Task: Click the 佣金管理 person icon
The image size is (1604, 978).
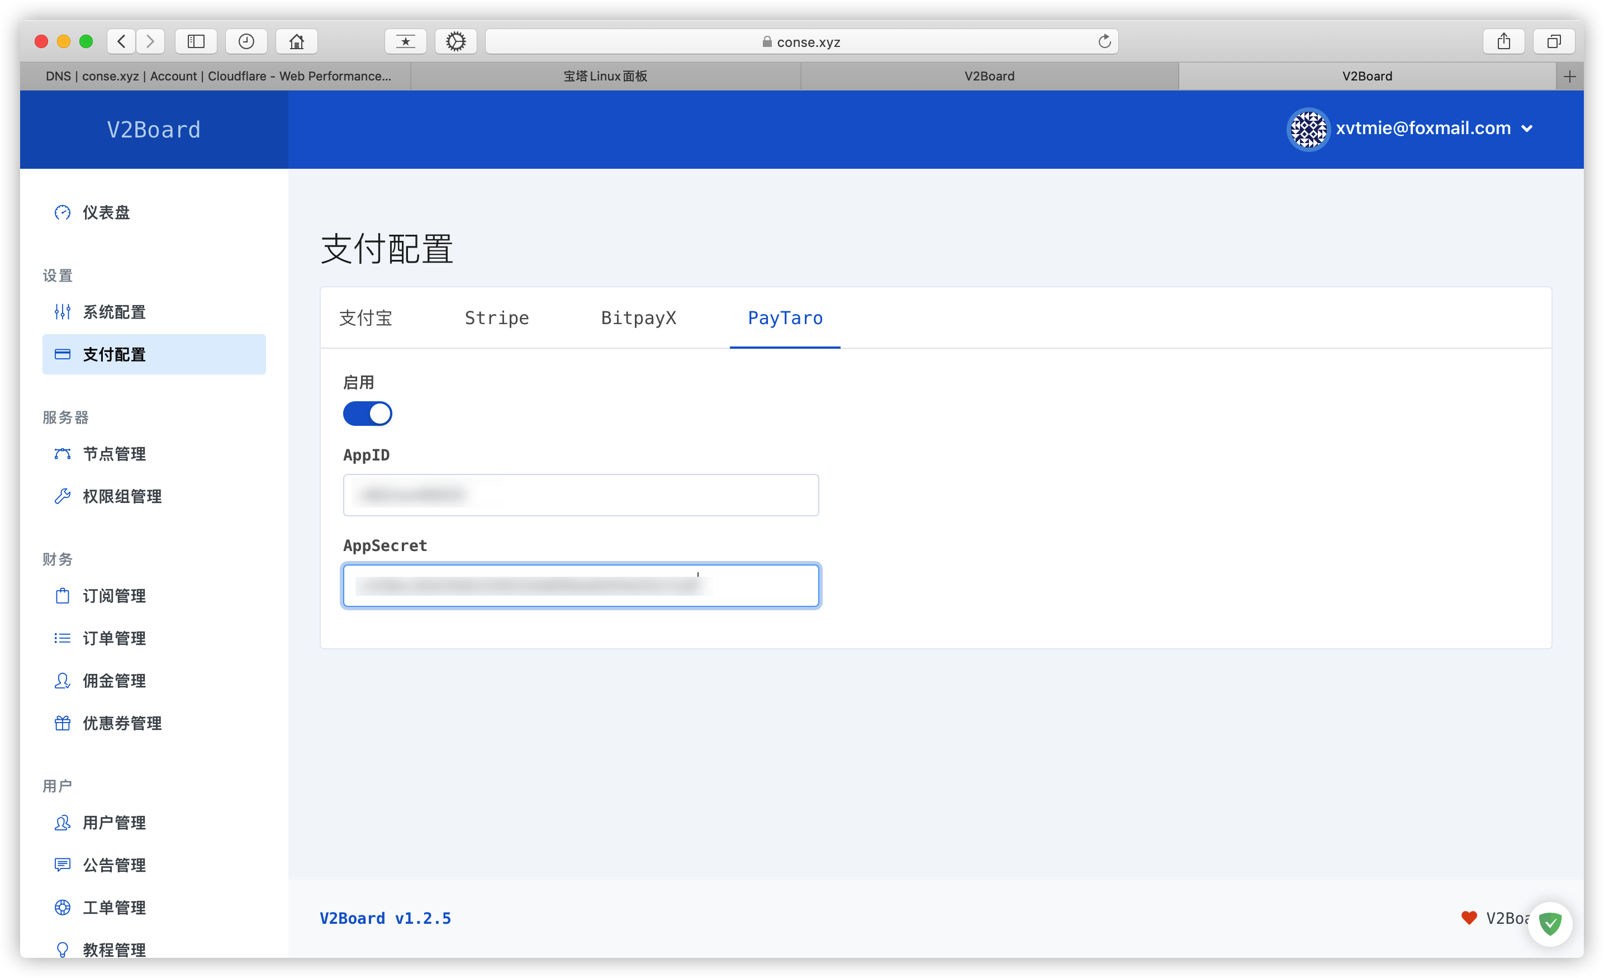Action: pos(63,681)
